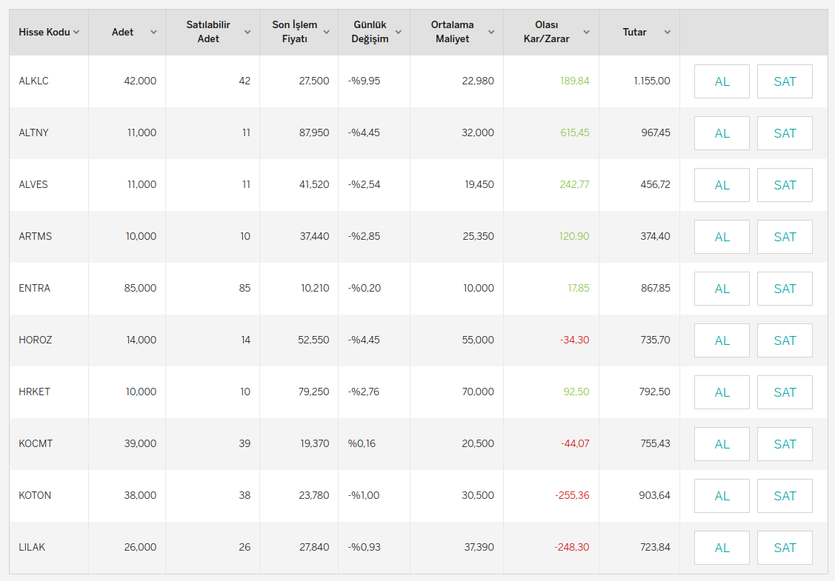Click ENTRA profit value 17,85
835x581 pixels.
pyautogui.click(x=579, y=288)
